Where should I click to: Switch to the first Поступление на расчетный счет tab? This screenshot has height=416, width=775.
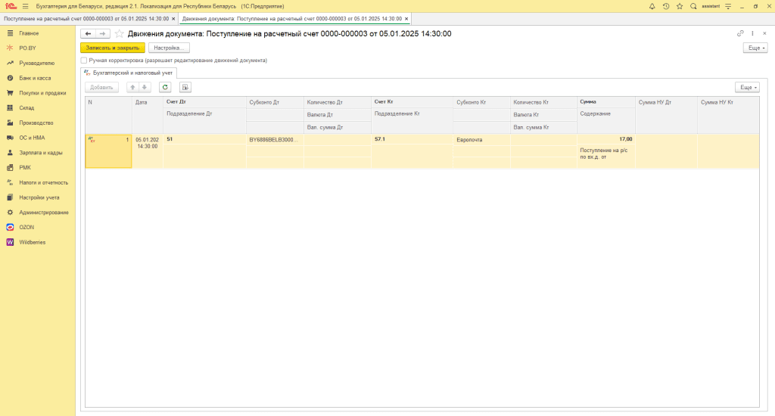[x=86, y=18]
